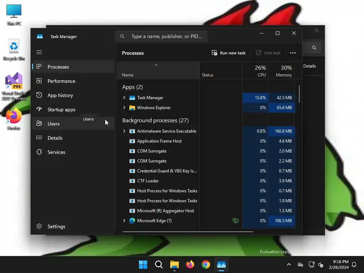Click the Background processes (27) group header
The image size is (364, 273).
click(155, 120)
